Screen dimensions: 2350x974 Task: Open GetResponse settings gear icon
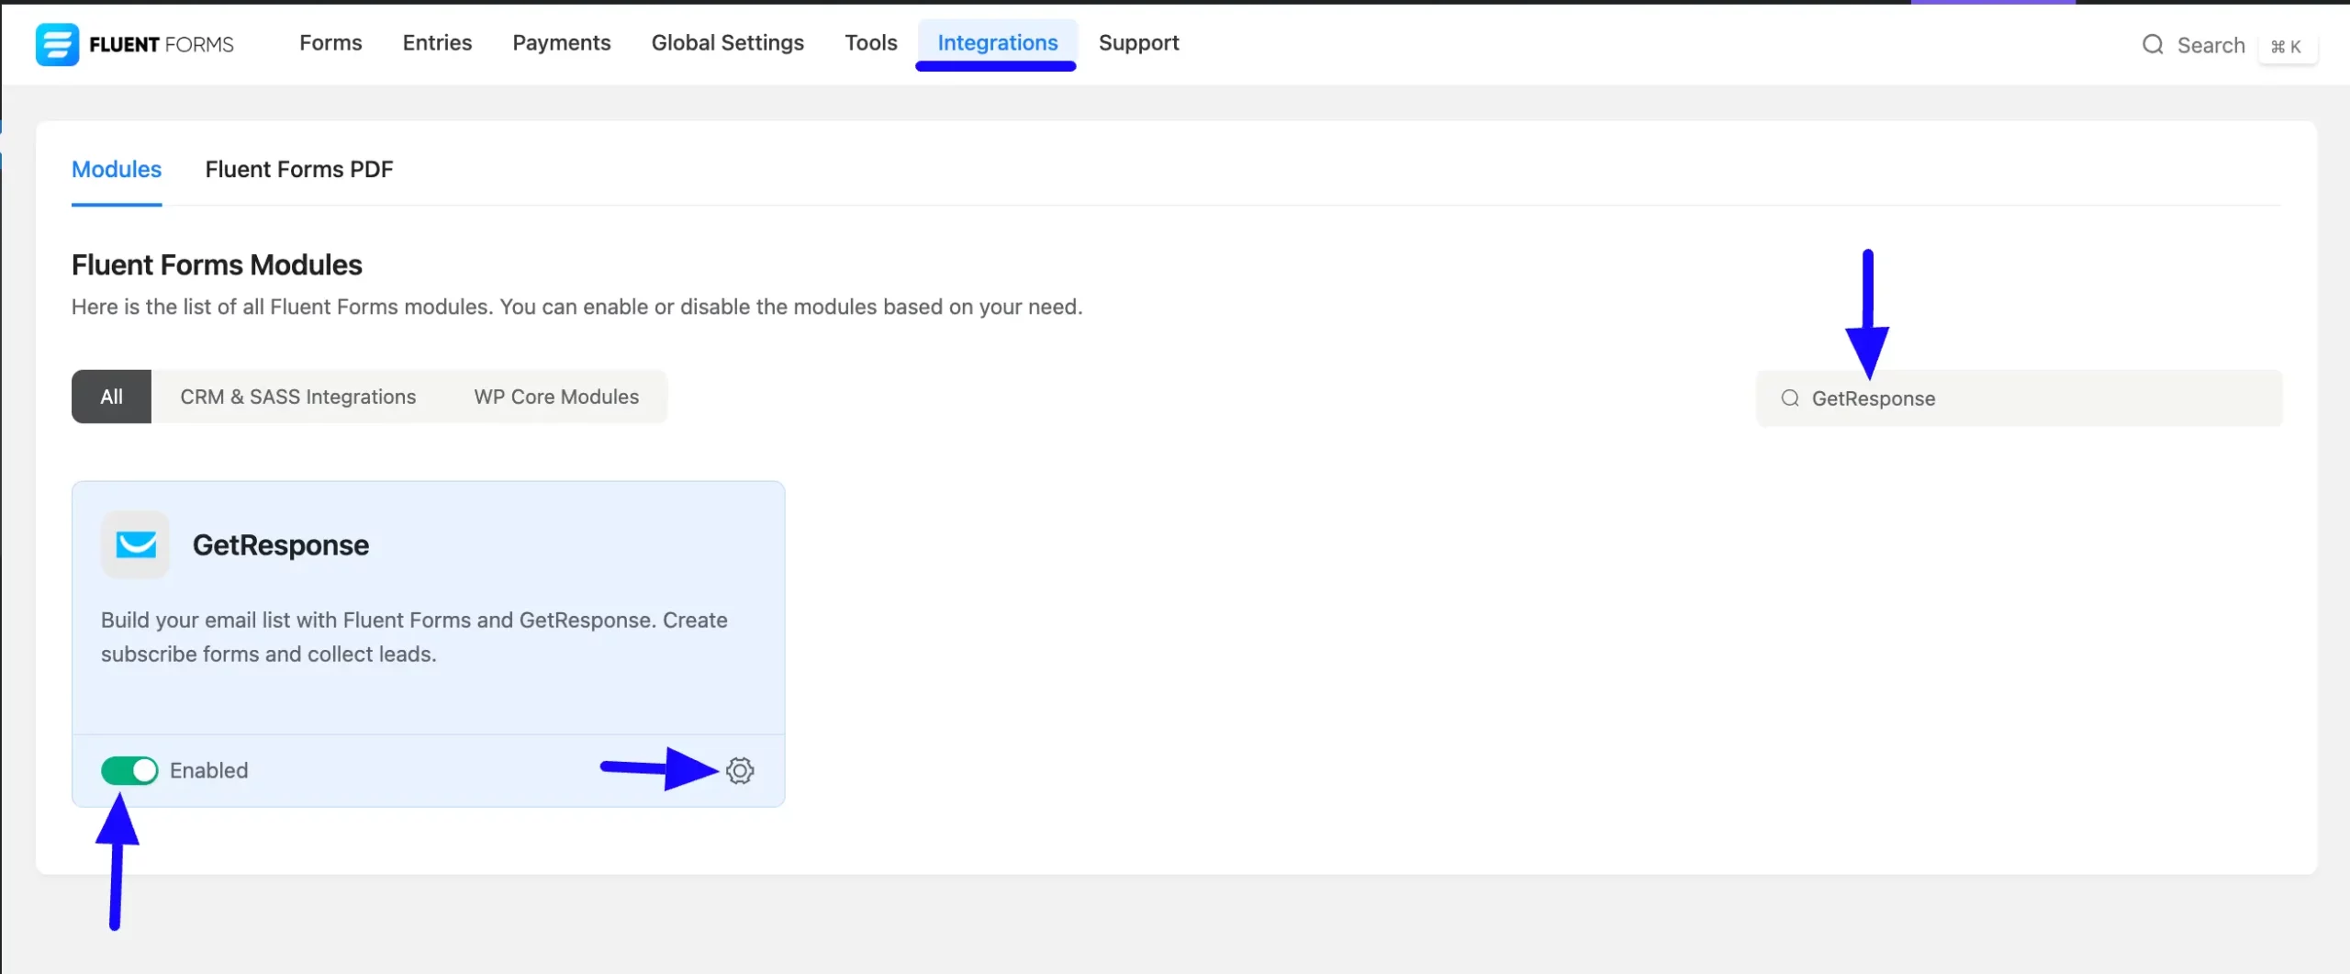(740, 770)
